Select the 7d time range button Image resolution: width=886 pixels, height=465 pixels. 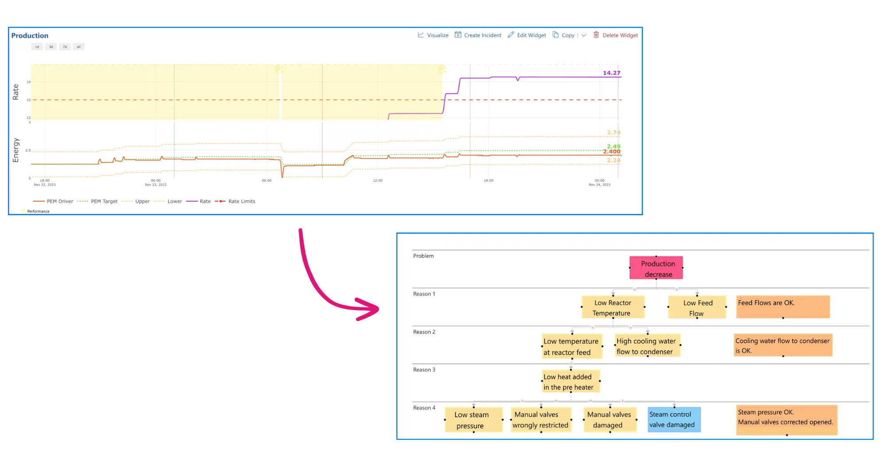65,47
